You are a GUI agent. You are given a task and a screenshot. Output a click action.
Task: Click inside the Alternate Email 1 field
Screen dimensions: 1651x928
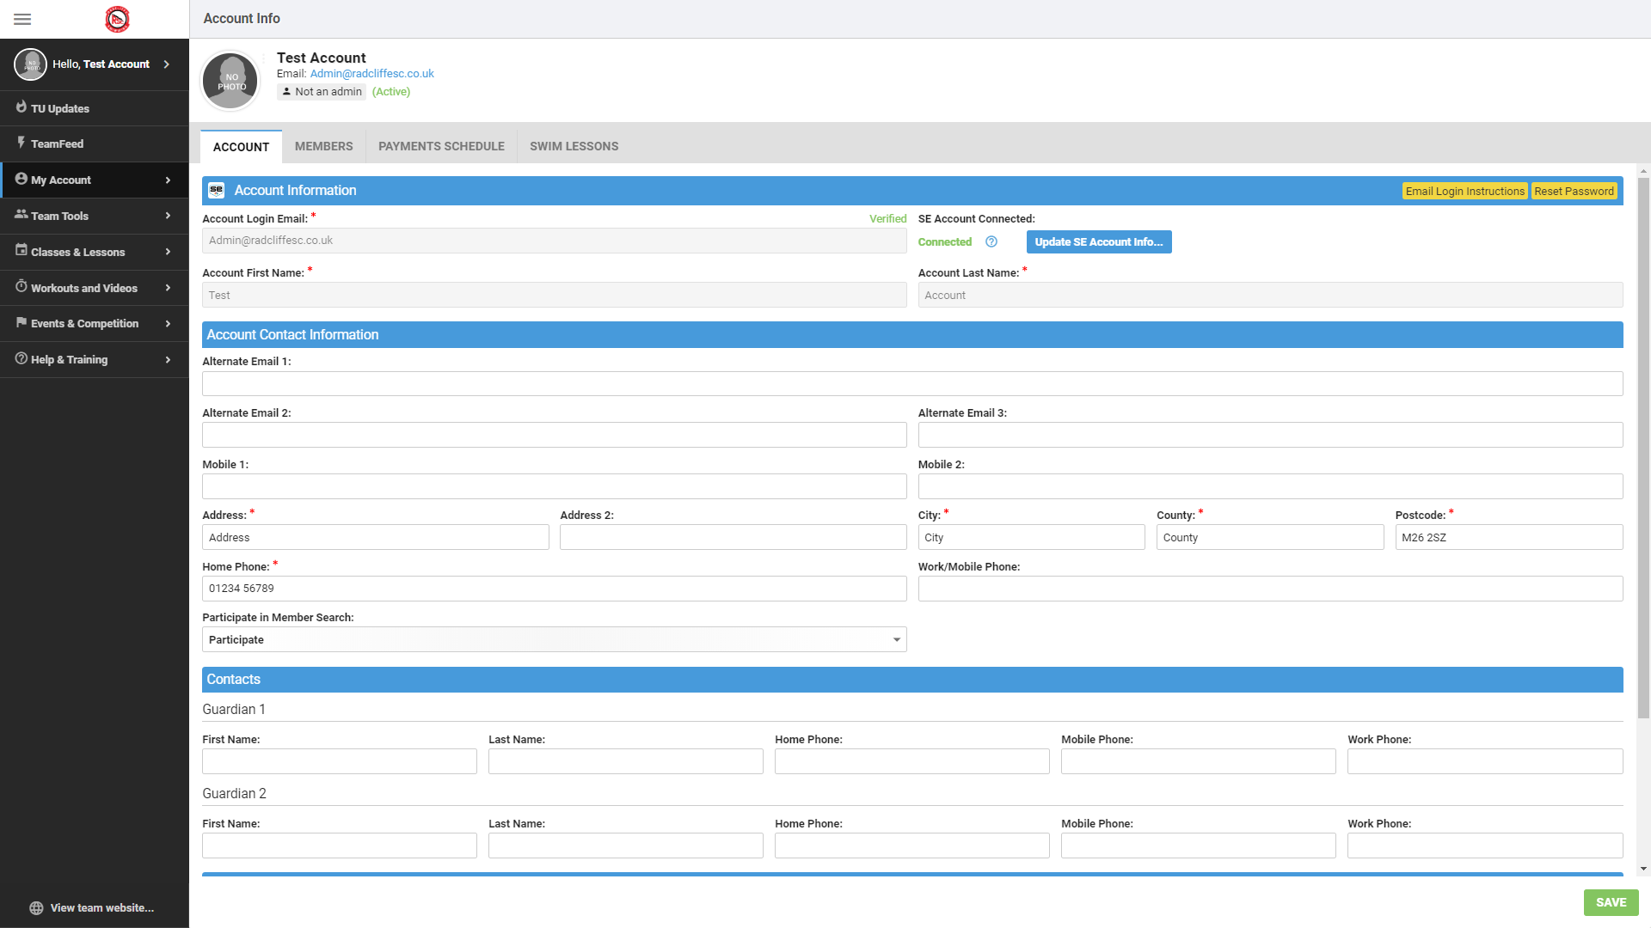(912, 383)
